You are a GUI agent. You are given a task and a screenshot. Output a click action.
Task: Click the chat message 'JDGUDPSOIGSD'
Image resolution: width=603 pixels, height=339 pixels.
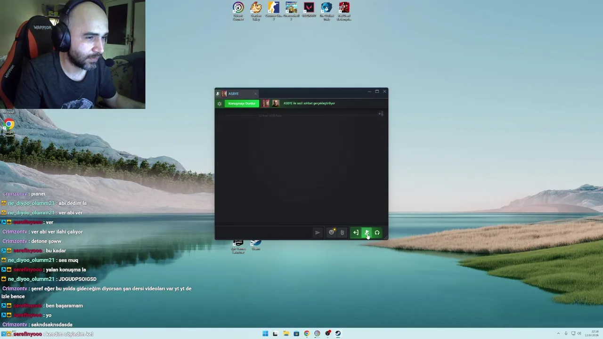77,279
